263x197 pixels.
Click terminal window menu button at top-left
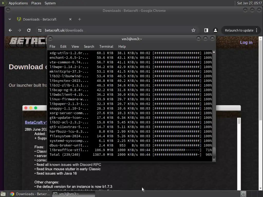point(51,39)
